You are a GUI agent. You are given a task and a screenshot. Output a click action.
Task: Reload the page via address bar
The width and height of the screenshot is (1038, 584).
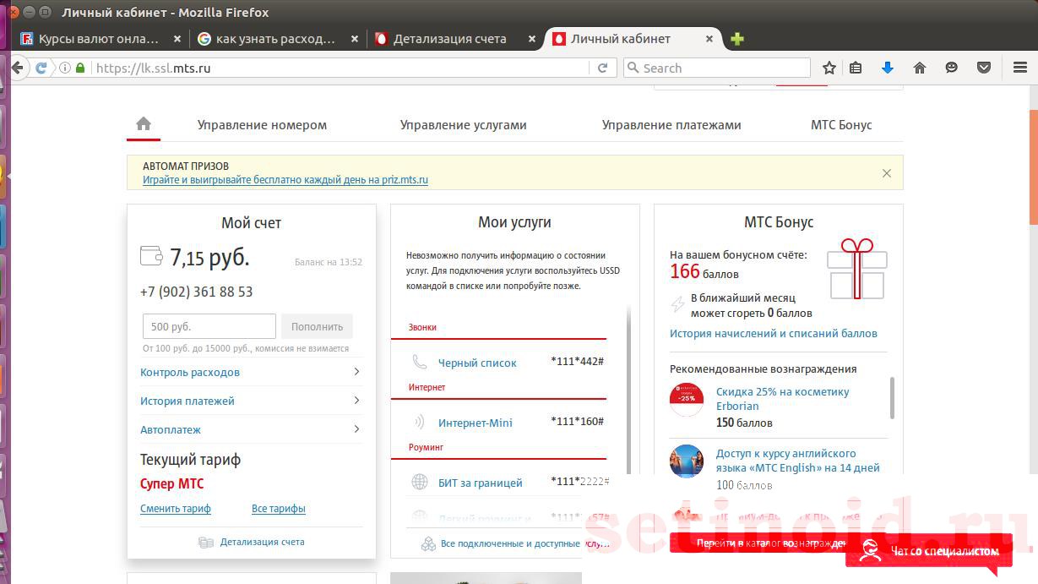coord(602,68)
